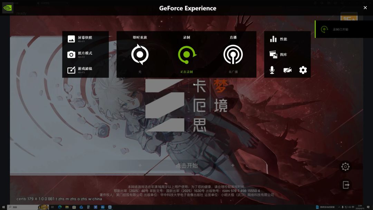Open 游戏滤镜 game filter
The image size is (373, 210).
tap(80, 70)
